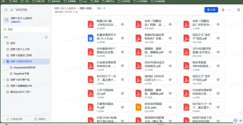The width and height of the screenshot is (243, 125).
Task: Open the 阿猫 觉醒出品 PDF icon
Action: coord(139,24)
